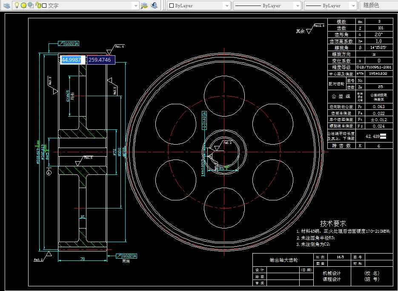Click the 44.9987 coordinate input field
Image resolution: width=398 pixels, height=291 pixels.
click(73, 60)
